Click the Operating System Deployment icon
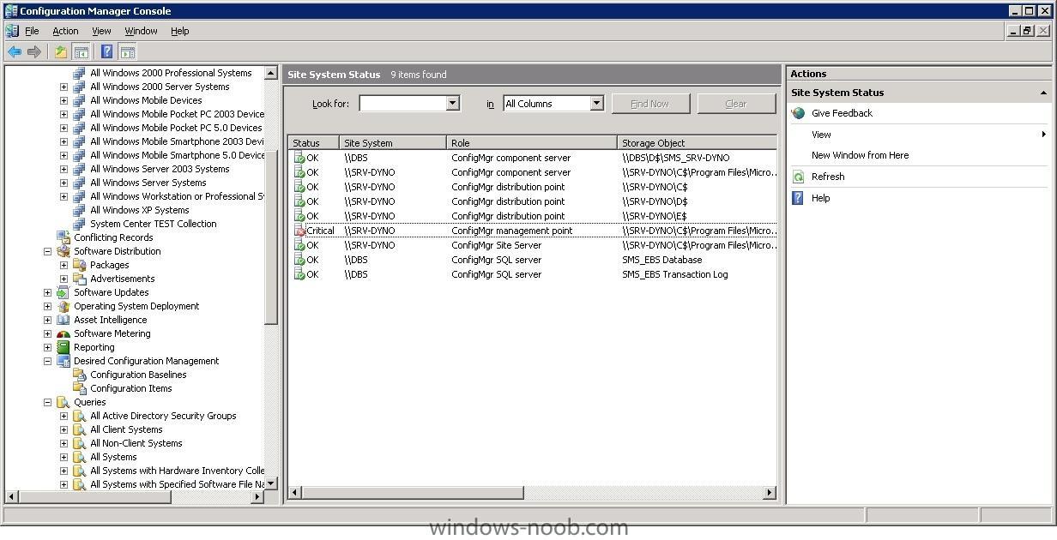Viewport: 1057px width, 540px height. (63, 306)
